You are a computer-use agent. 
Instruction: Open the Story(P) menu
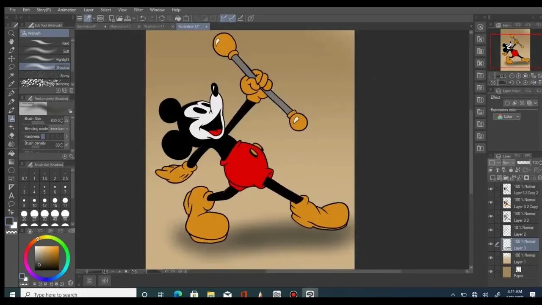point(44,10)
